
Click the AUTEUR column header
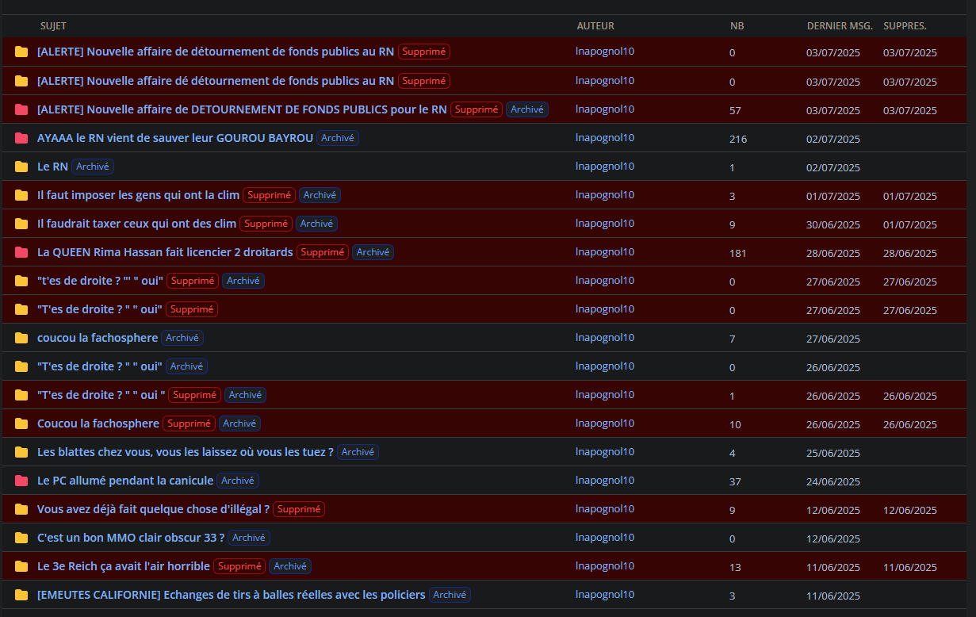[595, 26]
